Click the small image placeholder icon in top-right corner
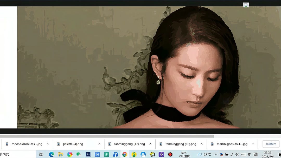281x158 pixels. point(246,5)
